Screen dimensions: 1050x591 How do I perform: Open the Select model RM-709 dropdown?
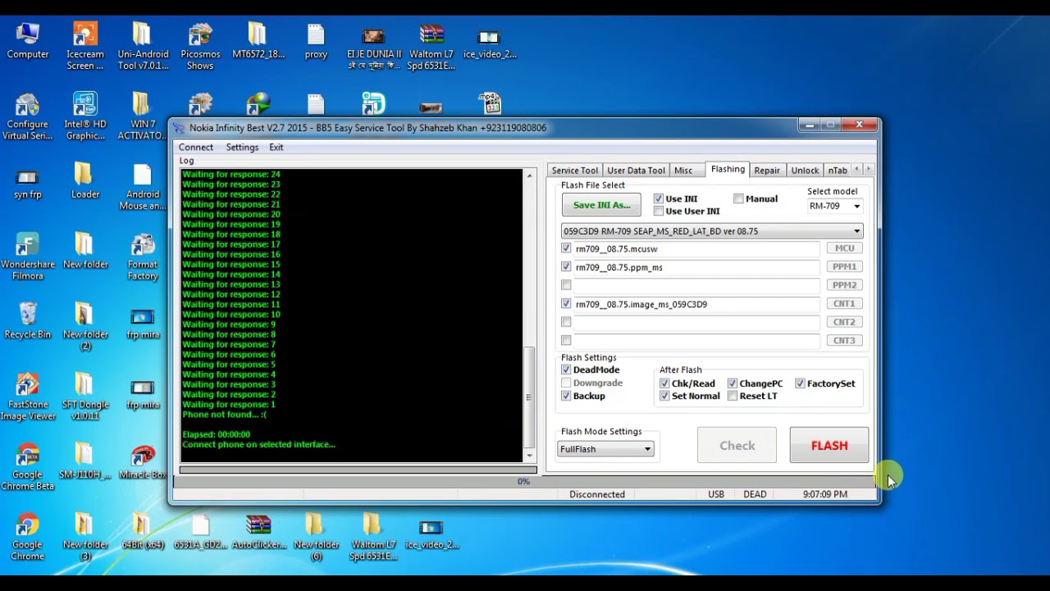coord(834,206)
